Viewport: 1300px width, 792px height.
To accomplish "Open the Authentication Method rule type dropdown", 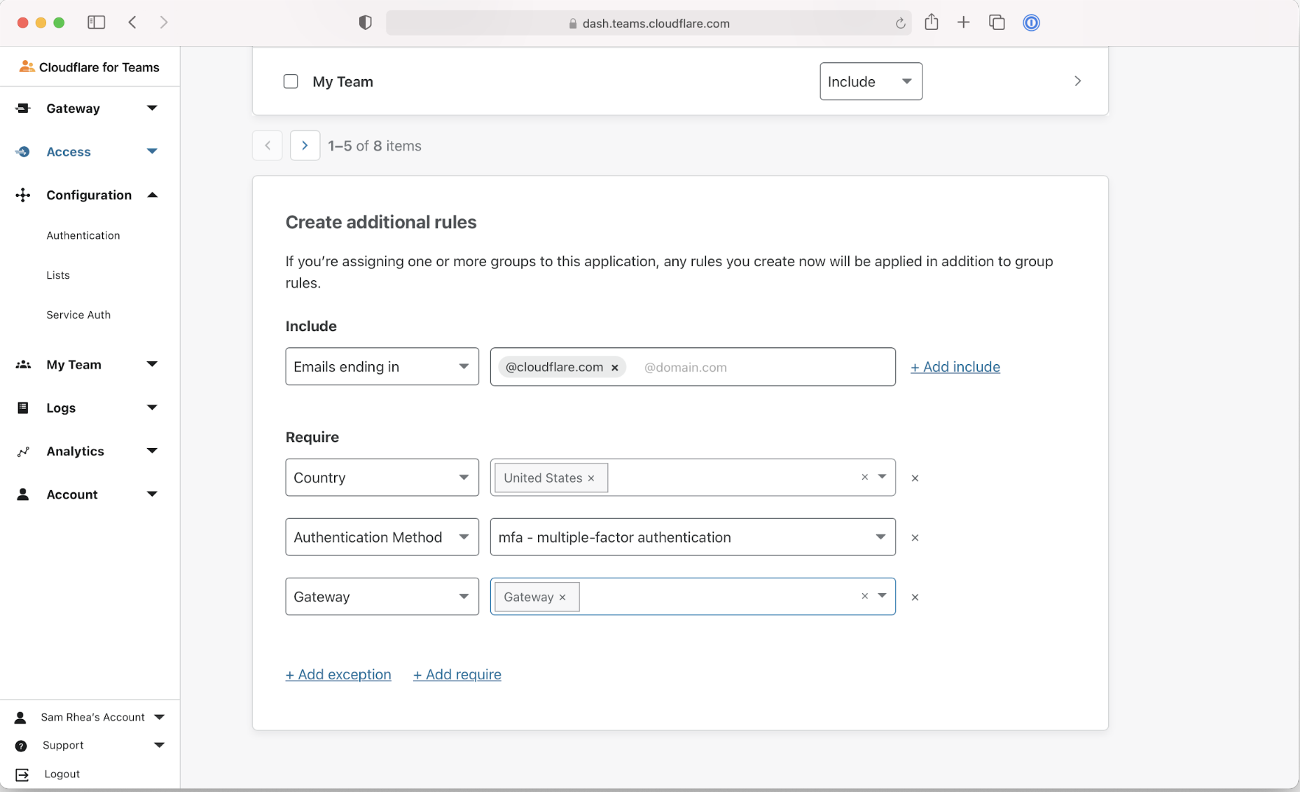I will point(382,537).
